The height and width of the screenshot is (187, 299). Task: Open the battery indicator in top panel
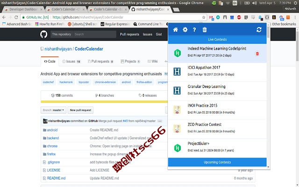click(247, 3)
